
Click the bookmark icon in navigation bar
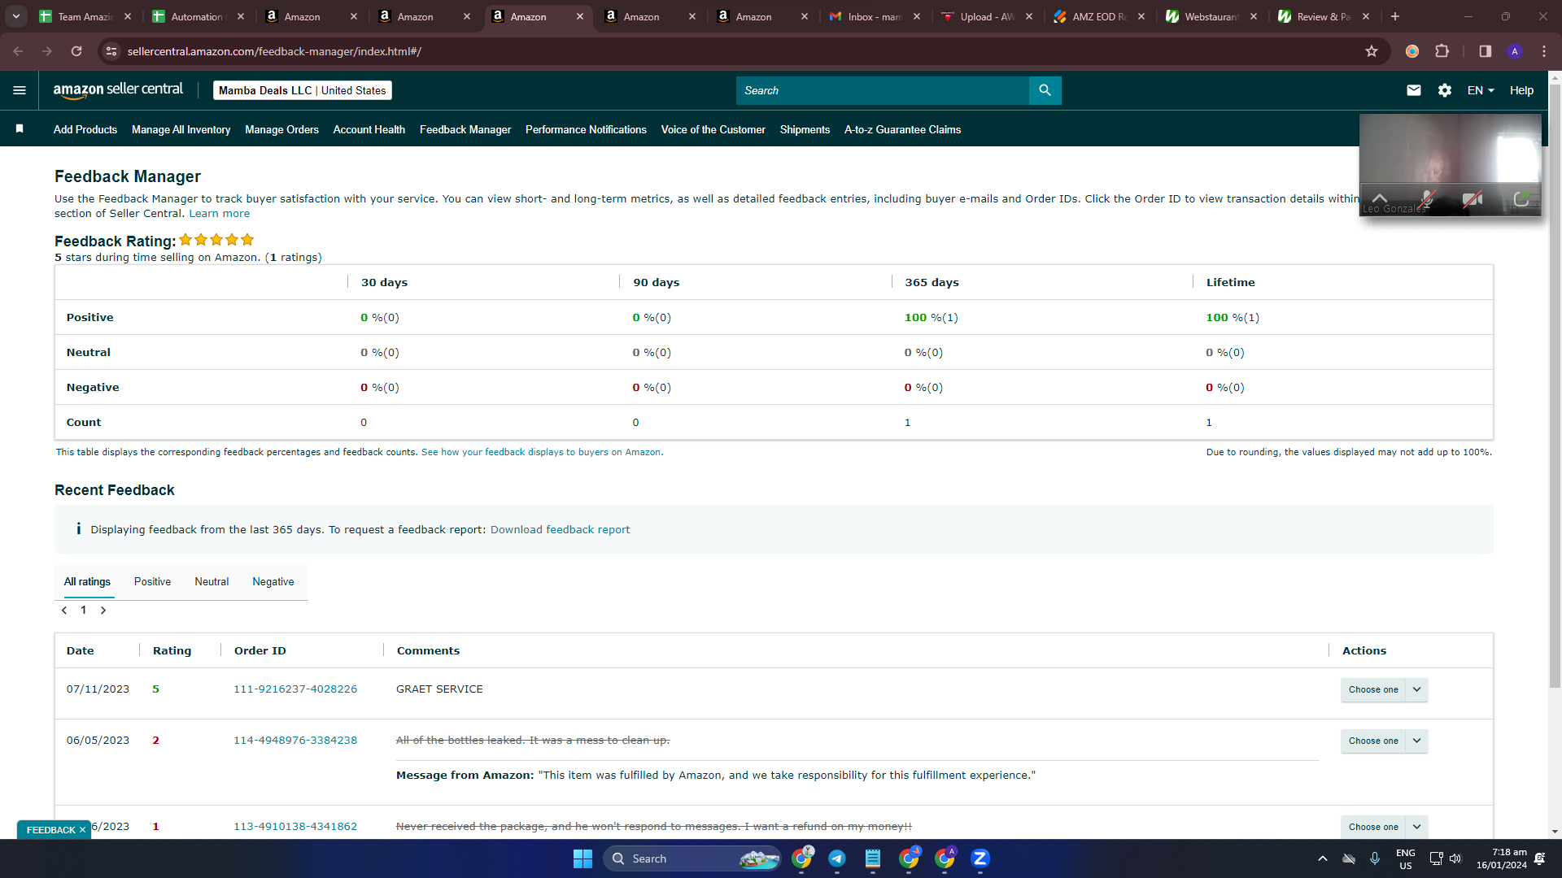(20, 129)
